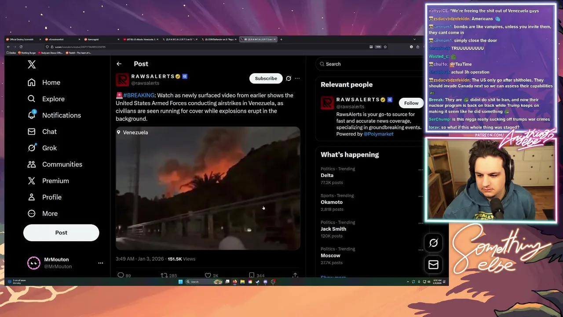Bookmark this page with star icon
Viewport: 563px width, 317px height.
[x=385, y=47]
